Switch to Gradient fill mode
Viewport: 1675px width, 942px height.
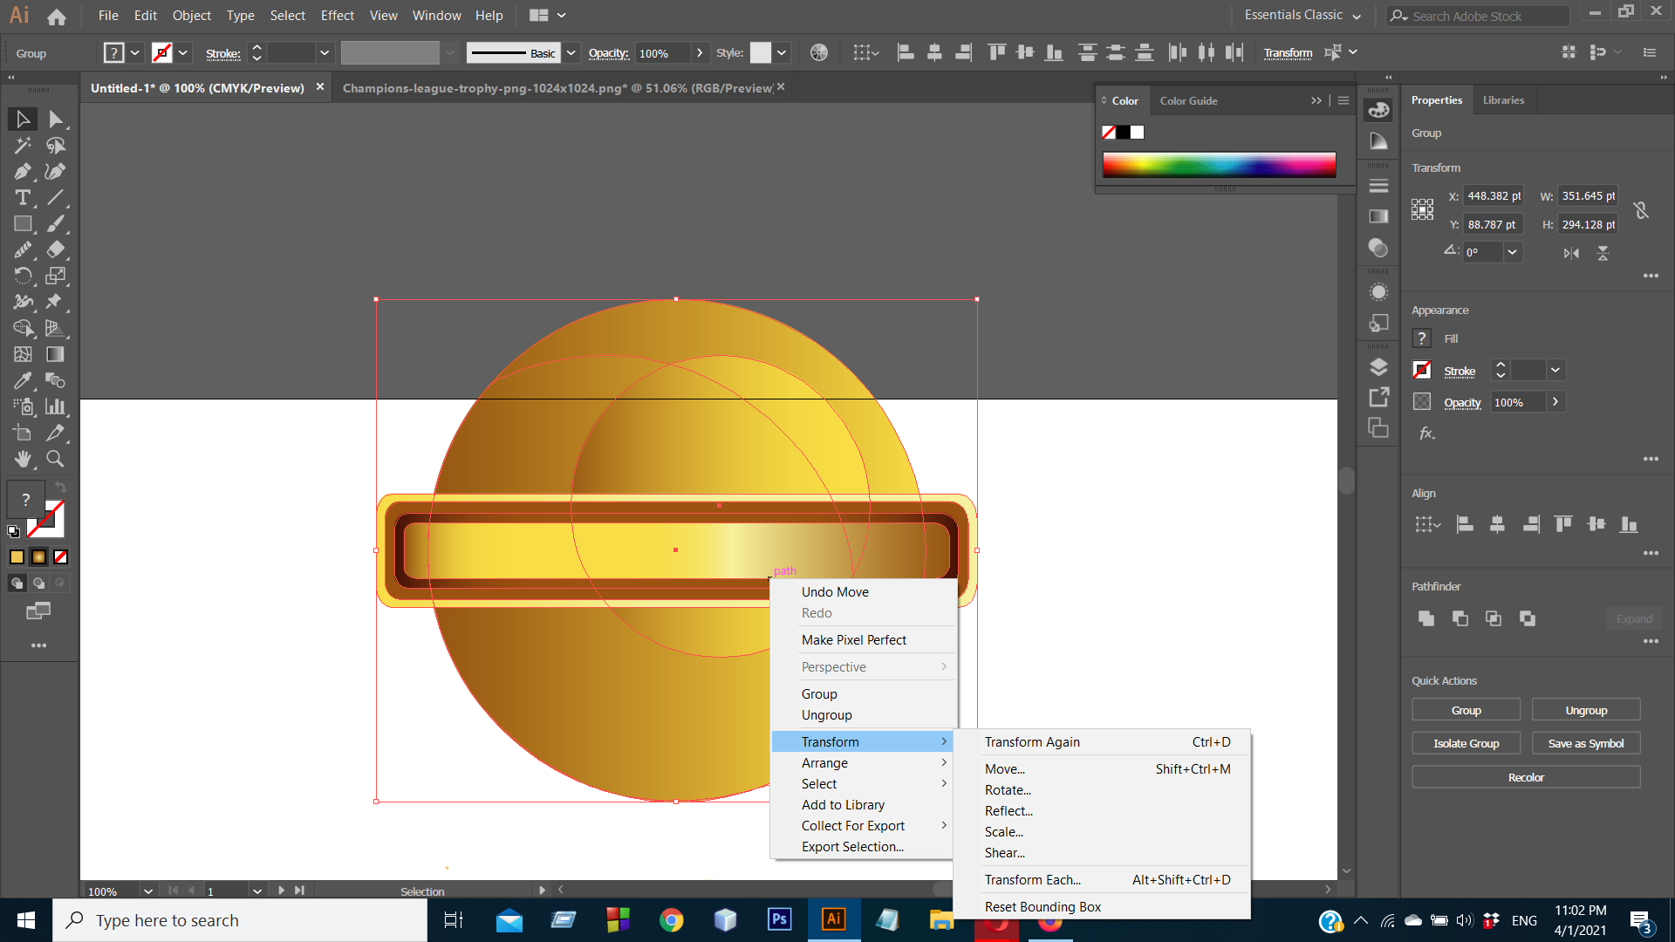pyautogui.click(x=38, y=556)
